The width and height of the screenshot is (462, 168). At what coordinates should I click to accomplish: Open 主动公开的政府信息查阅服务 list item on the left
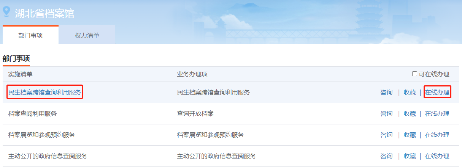[48, 156]
